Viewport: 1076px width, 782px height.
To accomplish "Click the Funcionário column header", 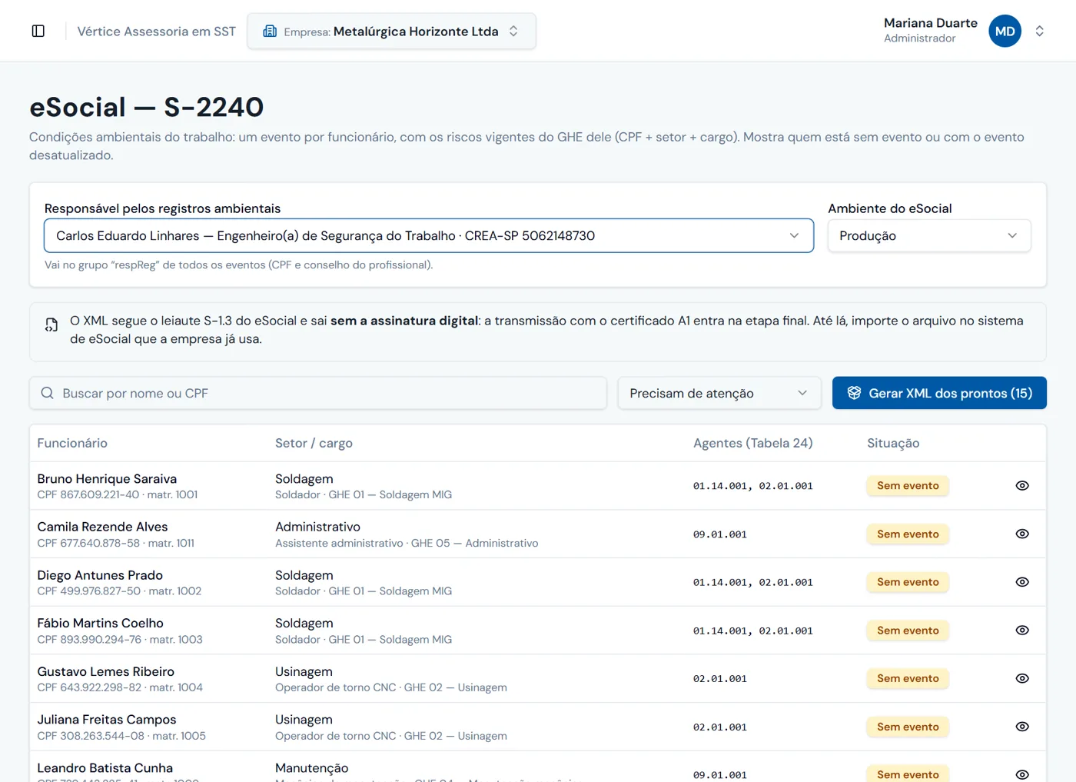I will (x=72, y=443).
